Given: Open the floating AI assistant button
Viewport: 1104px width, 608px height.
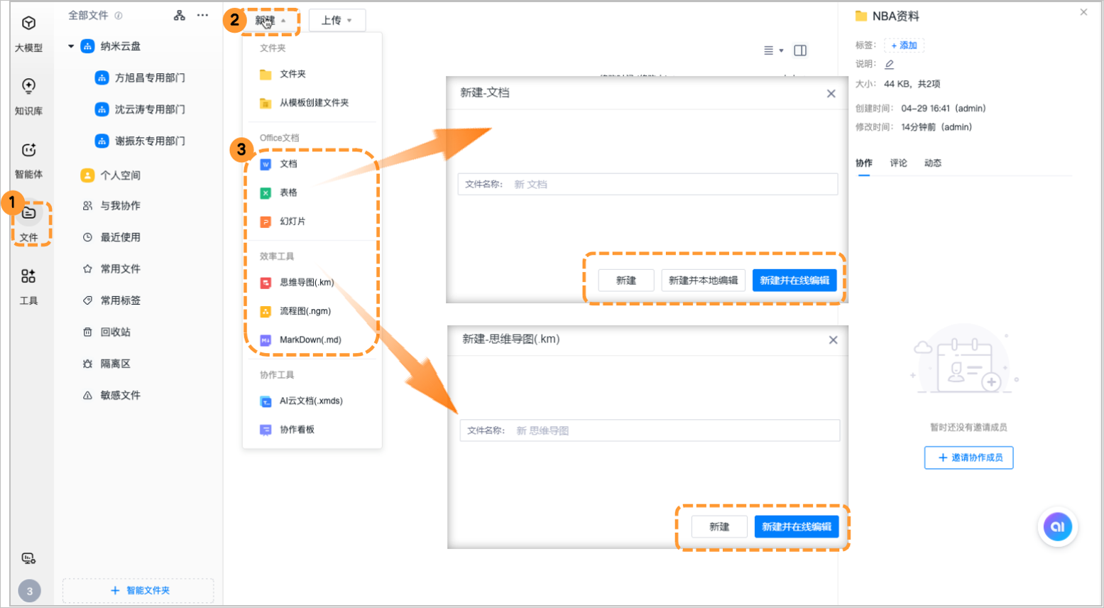Looking at the screenshot, I should click(1057, 526).
